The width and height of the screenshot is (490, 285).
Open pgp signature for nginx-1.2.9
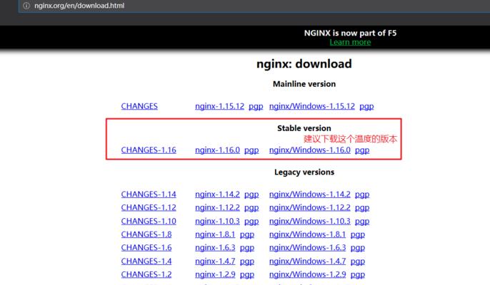point(247,275)
